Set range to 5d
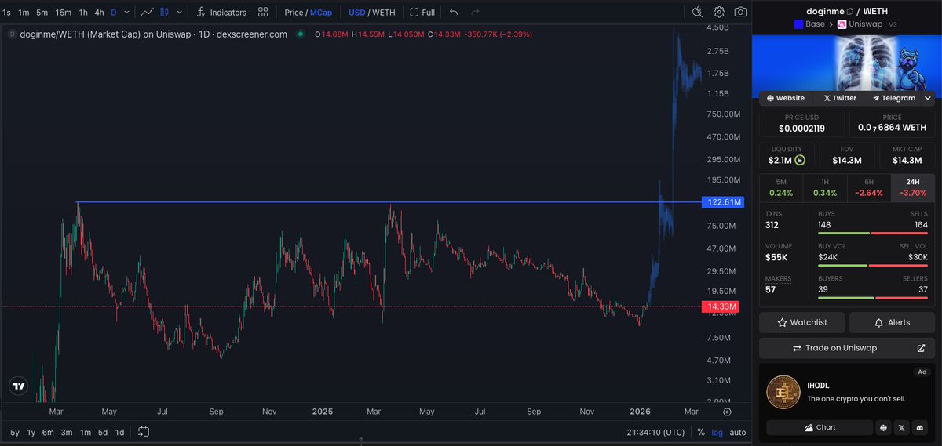 point(103,432)
